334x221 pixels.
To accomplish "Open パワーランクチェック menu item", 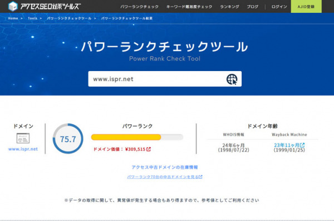I will (x=139, y=7).
